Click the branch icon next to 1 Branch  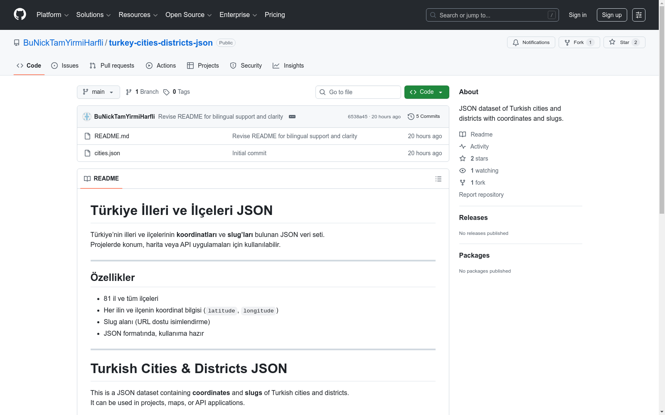click(129, 92)
